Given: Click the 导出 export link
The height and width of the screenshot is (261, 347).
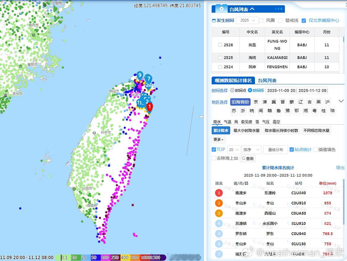Looking at the screenshot, I should pos(340,168).
